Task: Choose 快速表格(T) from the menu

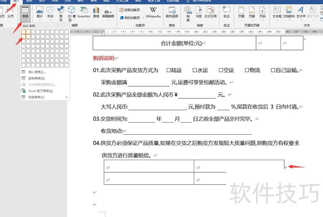Action: tap(45, 97)
